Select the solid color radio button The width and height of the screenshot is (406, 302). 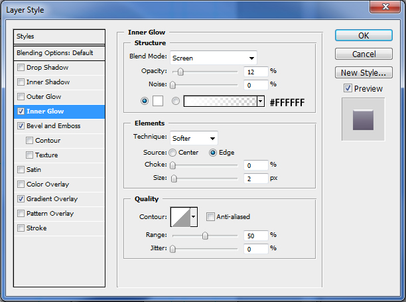[x=145, y=101]
